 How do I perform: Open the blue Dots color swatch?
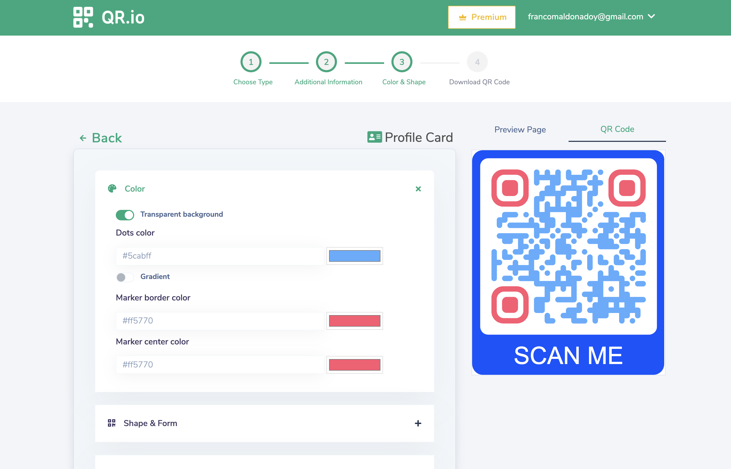point(354,256)
